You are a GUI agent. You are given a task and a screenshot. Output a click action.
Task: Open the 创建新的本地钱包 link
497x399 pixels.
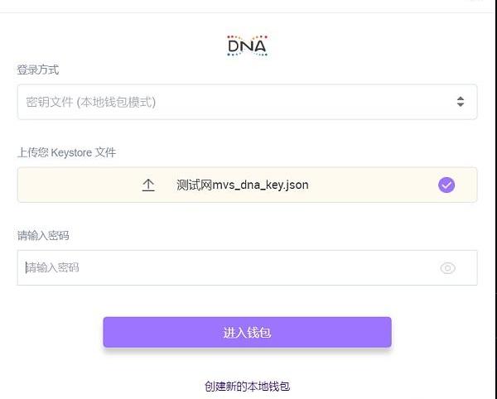(247, 387)
